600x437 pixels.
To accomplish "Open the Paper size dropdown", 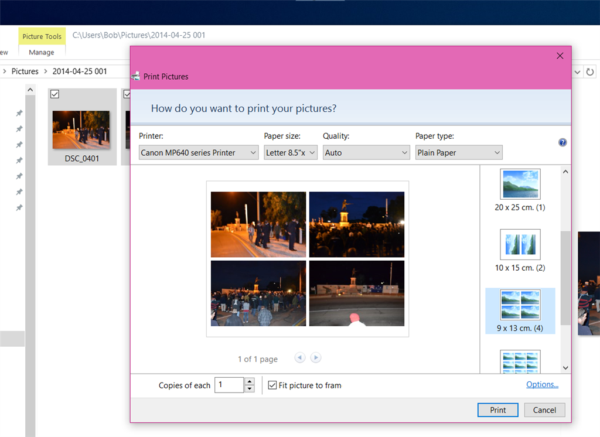I will click(291, 153).
